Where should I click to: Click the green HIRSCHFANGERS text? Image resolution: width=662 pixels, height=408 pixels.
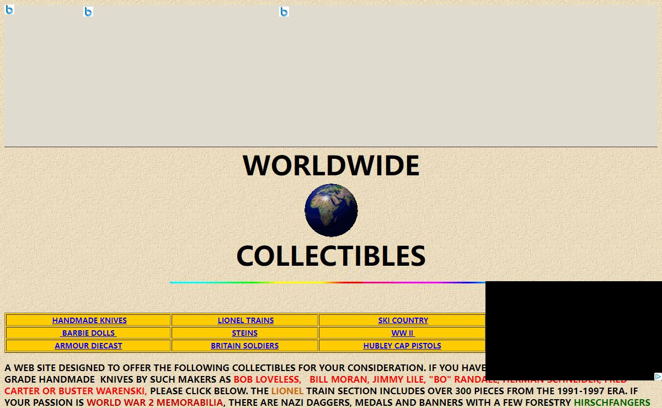(x=612, y=402)
